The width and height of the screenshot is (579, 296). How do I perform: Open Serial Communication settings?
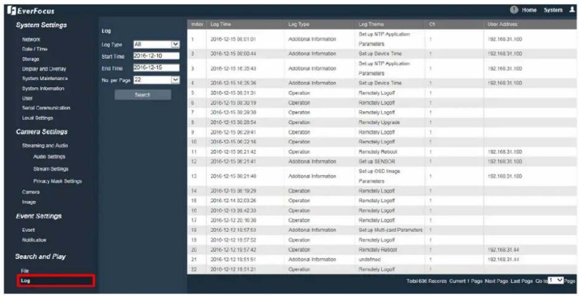coord(46,108)
